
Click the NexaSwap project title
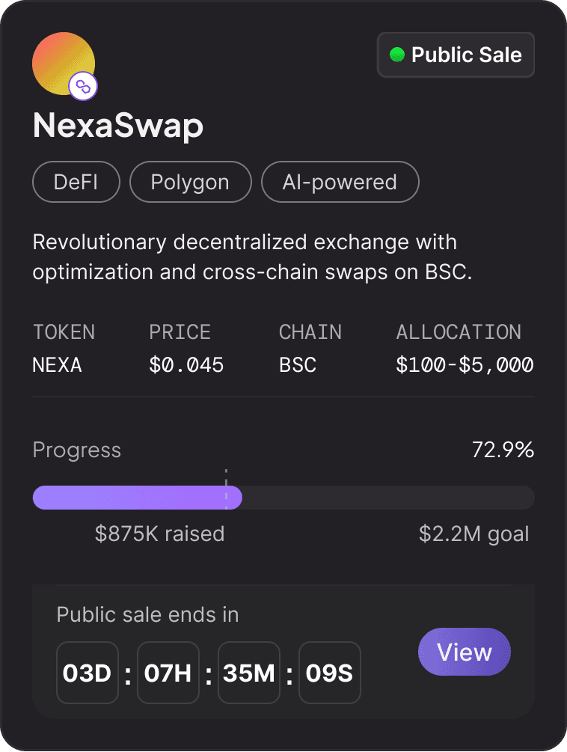coord(118,126)
